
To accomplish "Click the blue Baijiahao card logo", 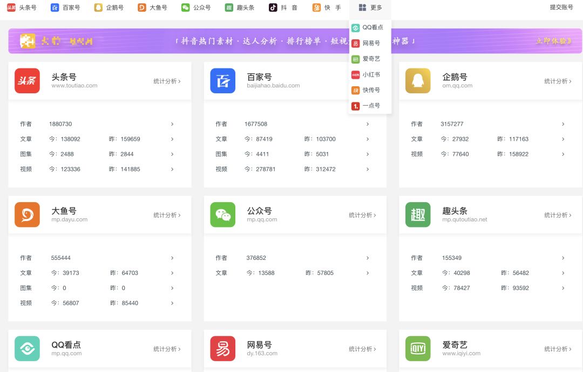I will pyautogui.click(x=222, y=81).
